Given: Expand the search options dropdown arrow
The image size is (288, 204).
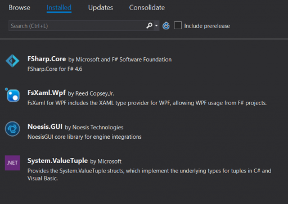Looking at the screenshot, I should click(156, 25).
